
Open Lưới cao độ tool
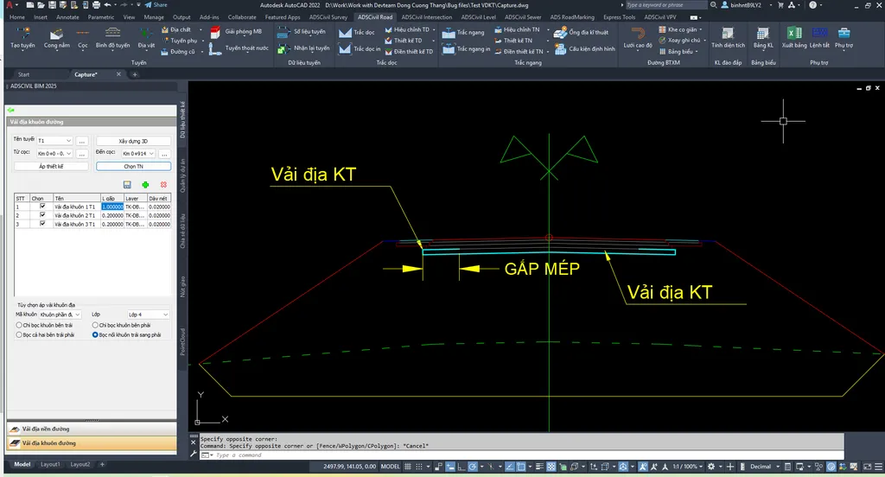[638, 38]
